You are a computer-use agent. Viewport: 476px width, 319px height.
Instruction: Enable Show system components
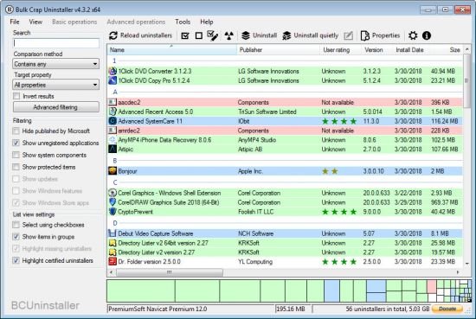coord(16,155)
